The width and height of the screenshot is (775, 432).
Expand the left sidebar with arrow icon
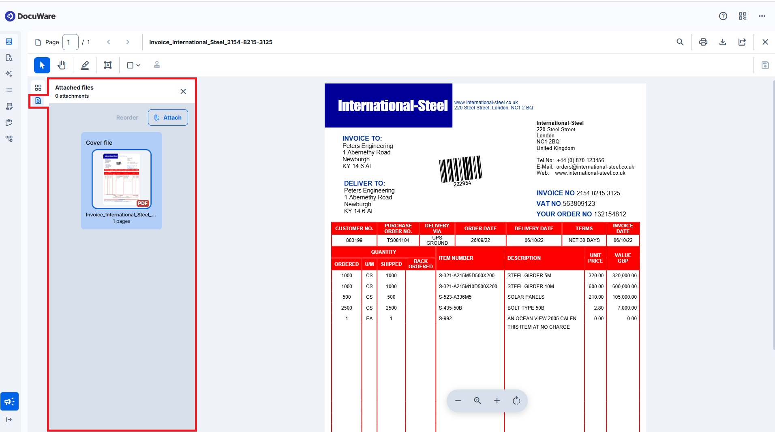coord(9,420)
